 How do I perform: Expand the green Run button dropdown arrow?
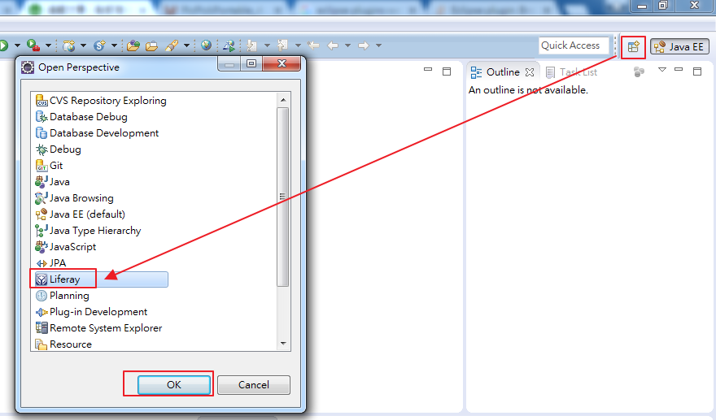pyautogui.click(x=17, y=45)
